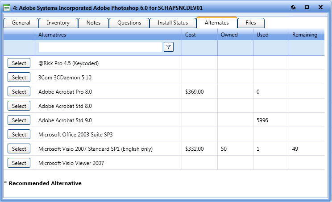The width and height of the screenshot is (332, 202).
Task: Select the Alternates tab
Action: coord(217,23)
